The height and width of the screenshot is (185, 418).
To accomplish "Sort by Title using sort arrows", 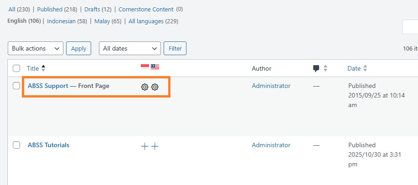I will pyautogui.click(x=43, y=68).
